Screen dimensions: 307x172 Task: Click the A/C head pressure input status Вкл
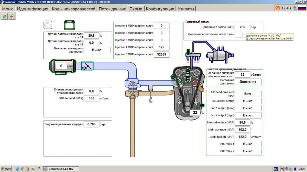[x=248, y=94]
